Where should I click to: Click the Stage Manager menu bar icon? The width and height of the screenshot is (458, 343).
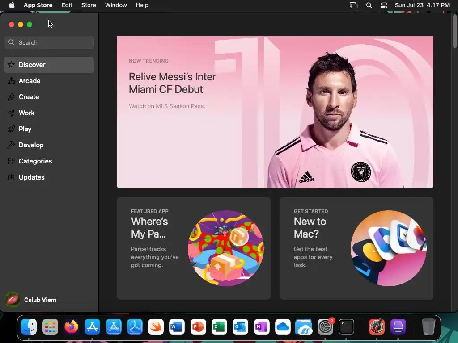[353, 5]
